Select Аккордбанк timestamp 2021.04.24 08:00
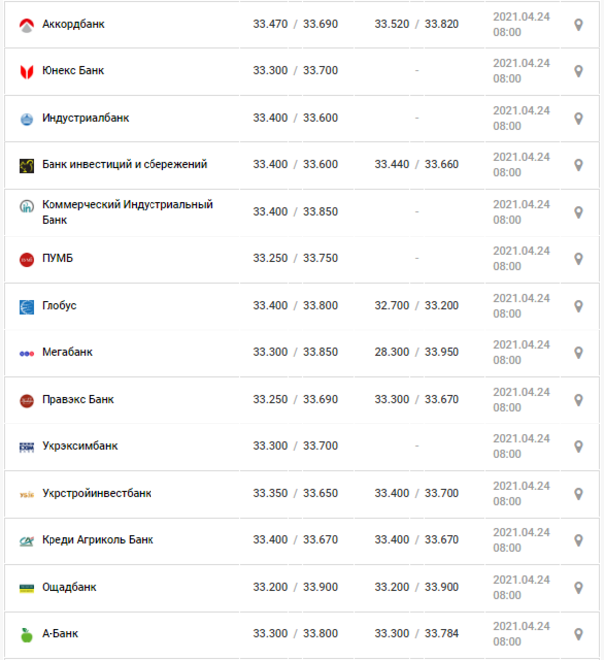604x660 pixels. click(522, 25)
